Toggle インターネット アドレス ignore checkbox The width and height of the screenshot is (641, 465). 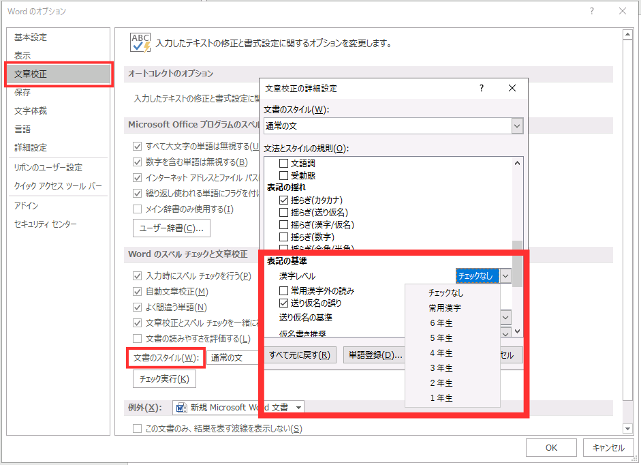coord(138,178)
